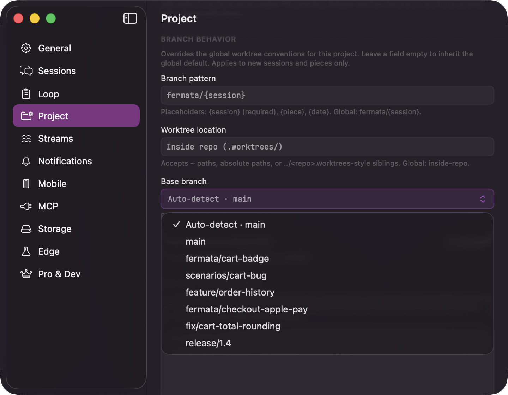
Task: Toggle the sidebar panel icon
Action: tap(130, 18)
